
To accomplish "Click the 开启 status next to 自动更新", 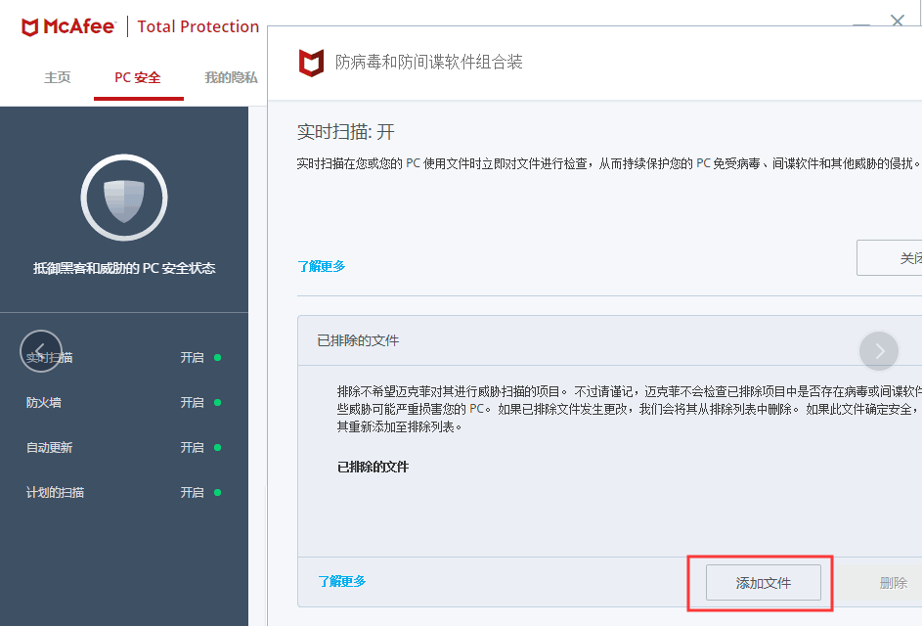I will tap(192, 448).
